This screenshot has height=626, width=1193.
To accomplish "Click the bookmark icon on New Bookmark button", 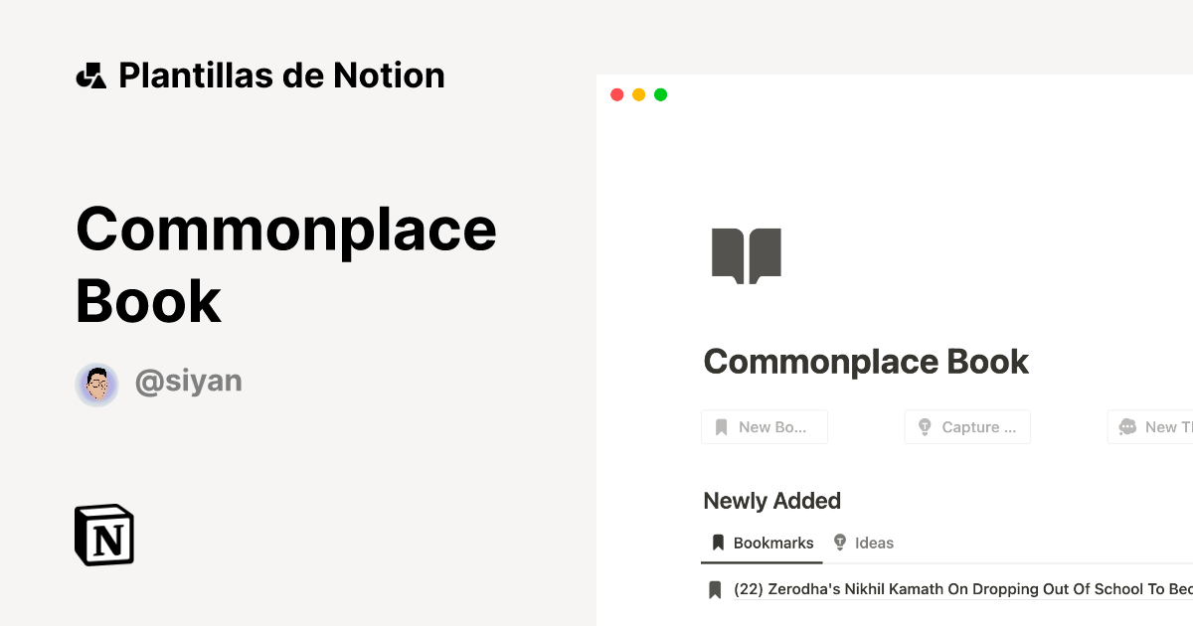I will [x=723, y=426].
